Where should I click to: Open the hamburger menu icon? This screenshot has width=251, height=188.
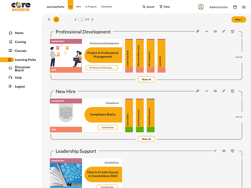pyautogui.click(x=244, y=7)
